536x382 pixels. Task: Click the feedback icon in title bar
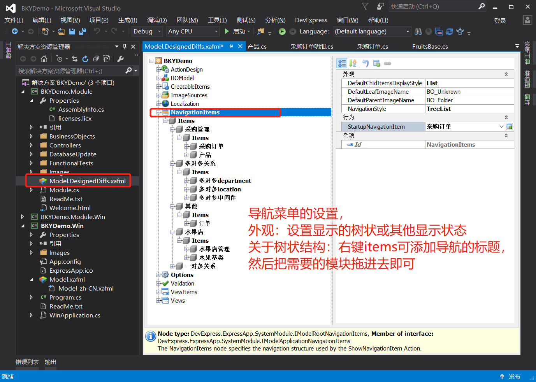pos(380,6)
